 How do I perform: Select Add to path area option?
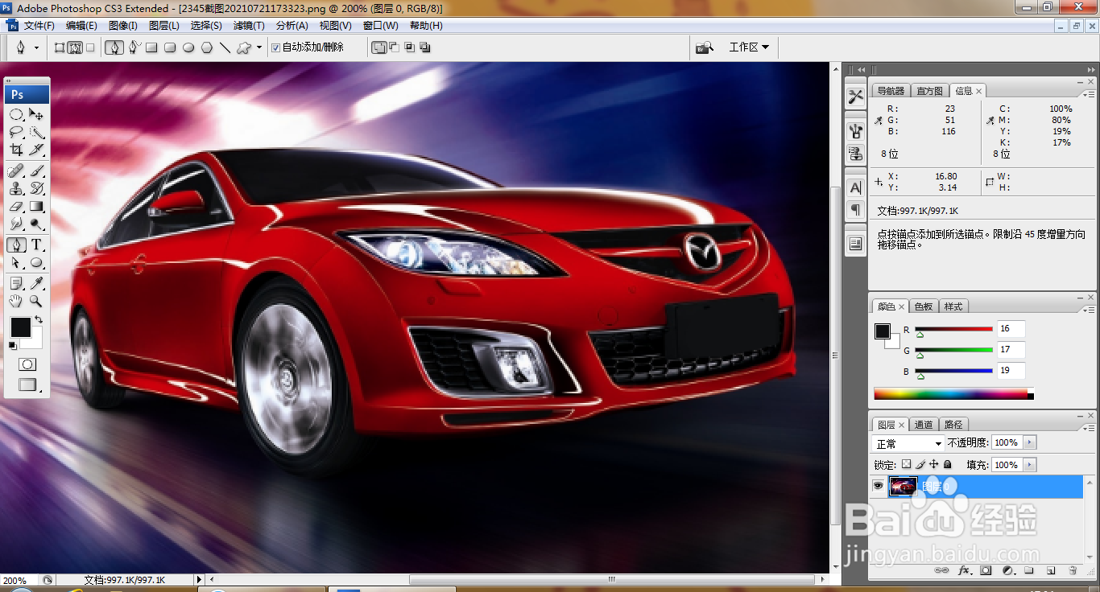(x=378, y=47)
